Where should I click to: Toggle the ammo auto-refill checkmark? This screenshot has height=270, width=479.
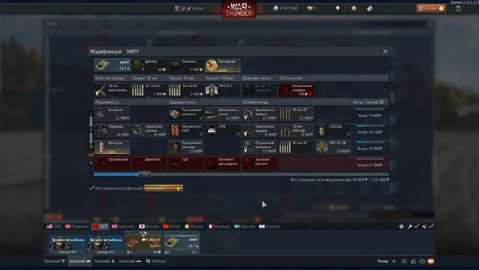(x=431, y=226)
